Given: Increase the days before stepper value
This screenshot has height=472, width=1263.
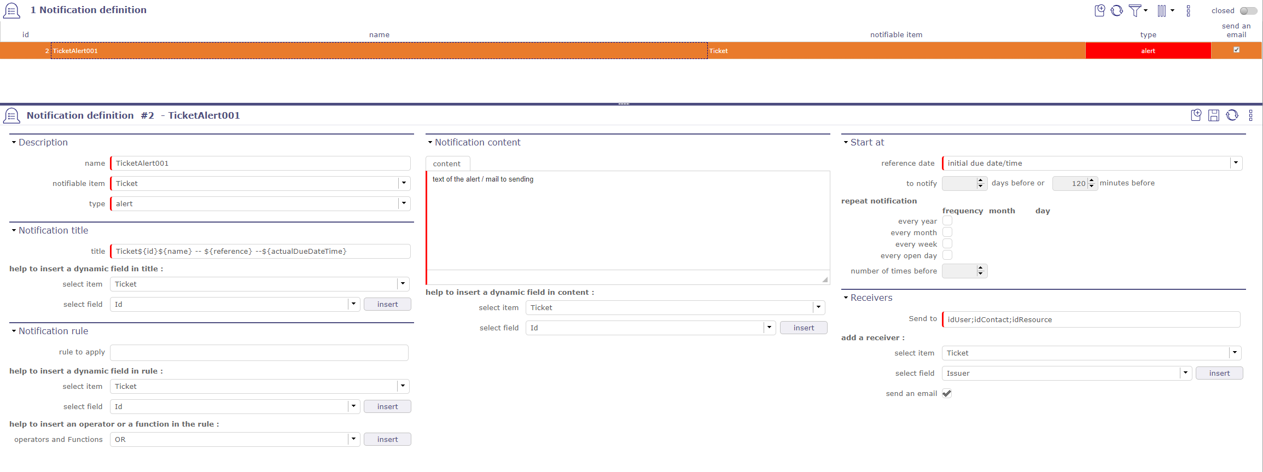Looking at the screenshot, I should (x=981, y=180).
